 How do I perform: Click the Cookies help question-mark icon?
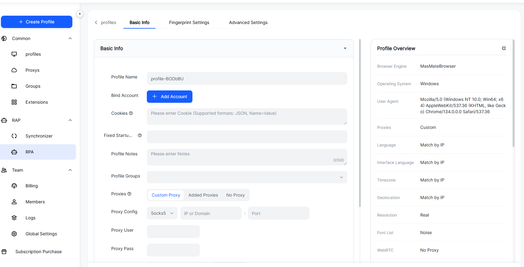131,113
